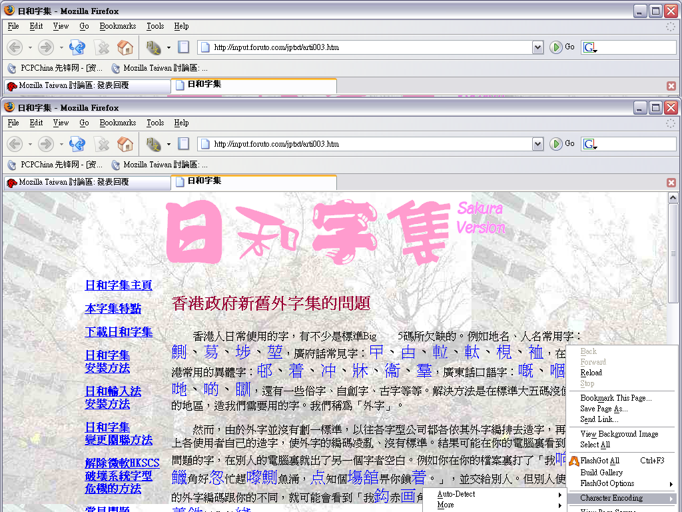Open the Bookmarks menu in the front window
The height and width of the screenshot is (512, 682).
click(117, 123)
